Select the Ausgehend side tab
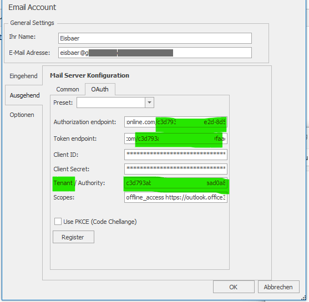309x302 pixels. 24,95
